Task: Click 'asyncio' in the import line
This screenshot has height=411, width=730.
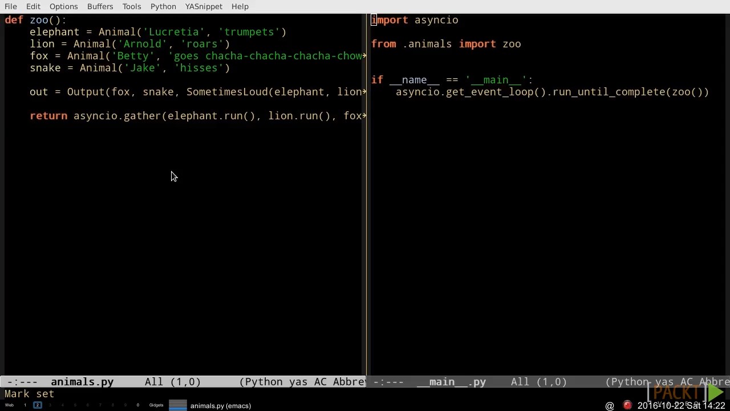Action: [x=436, y=20]
